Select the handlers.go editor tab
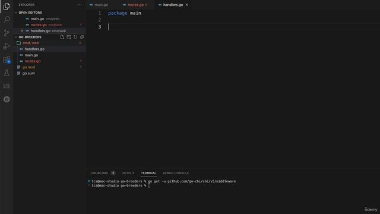Viewport: 380px width, 214px height. click(173, 5)
